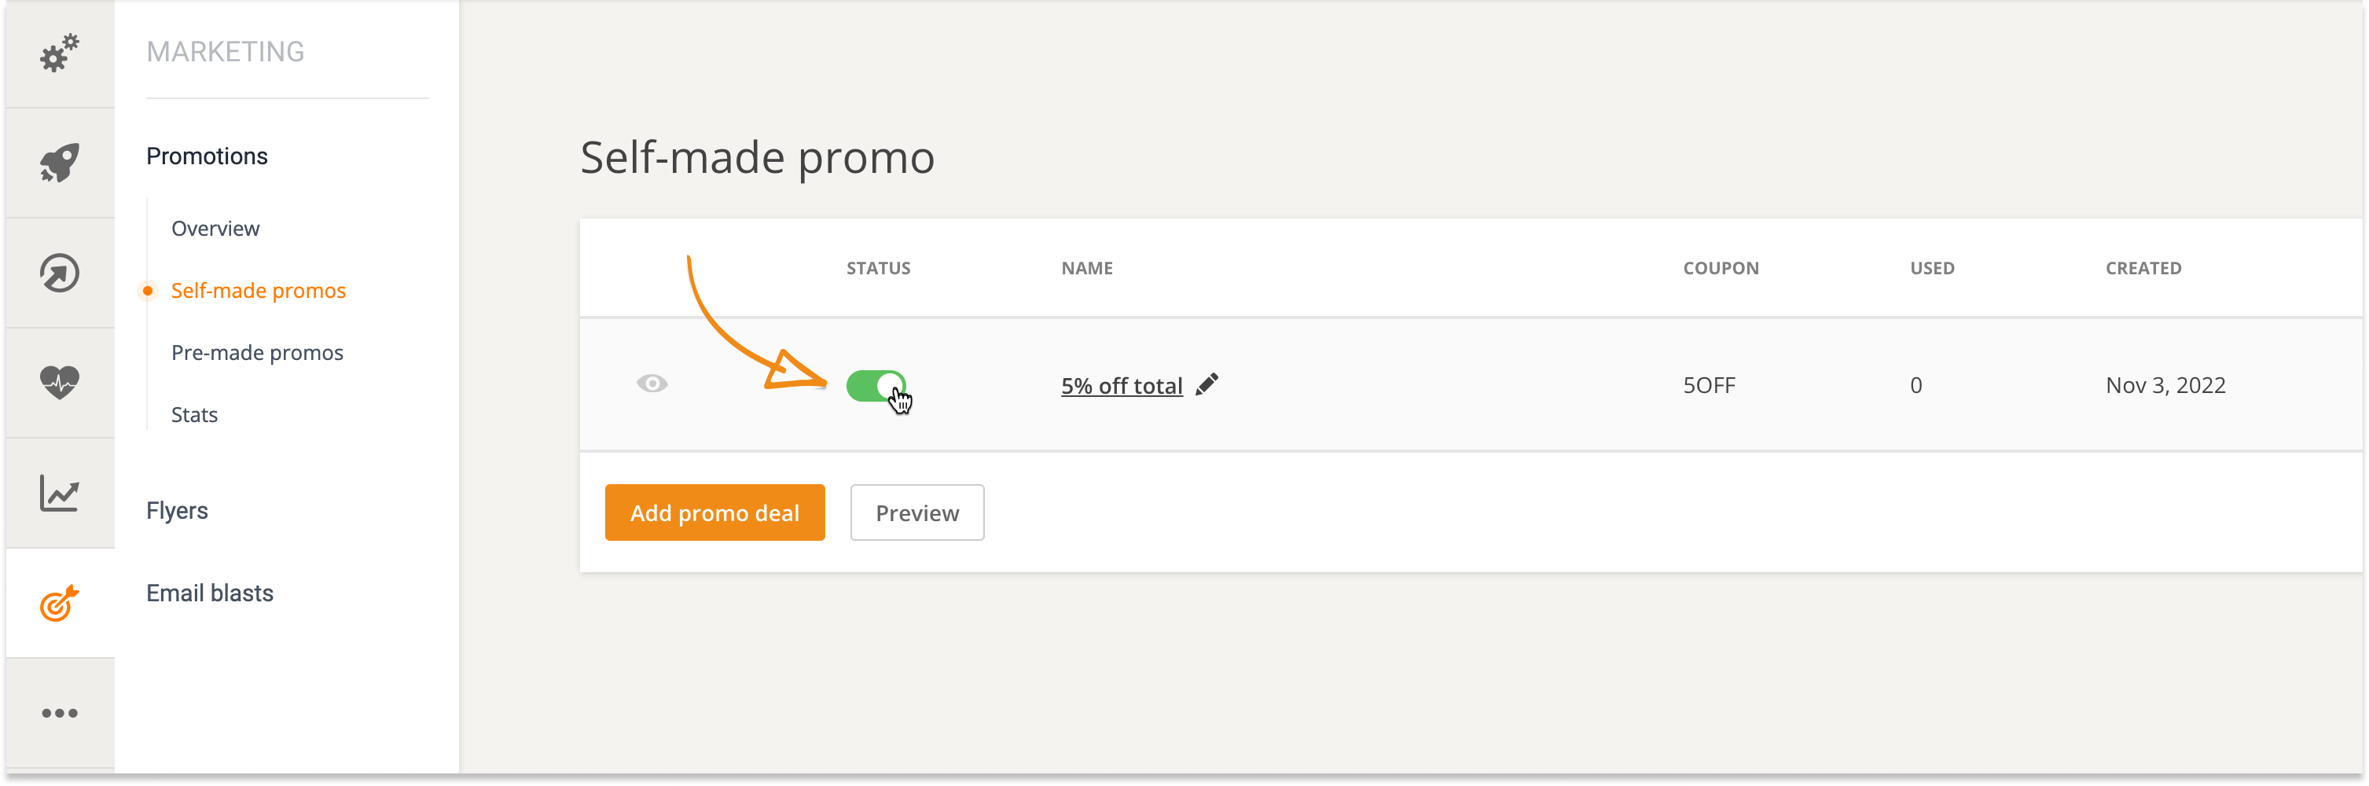Go to Overview under Promotions
The height and width of the screenshot is (786, 2369).
(215, 228)
